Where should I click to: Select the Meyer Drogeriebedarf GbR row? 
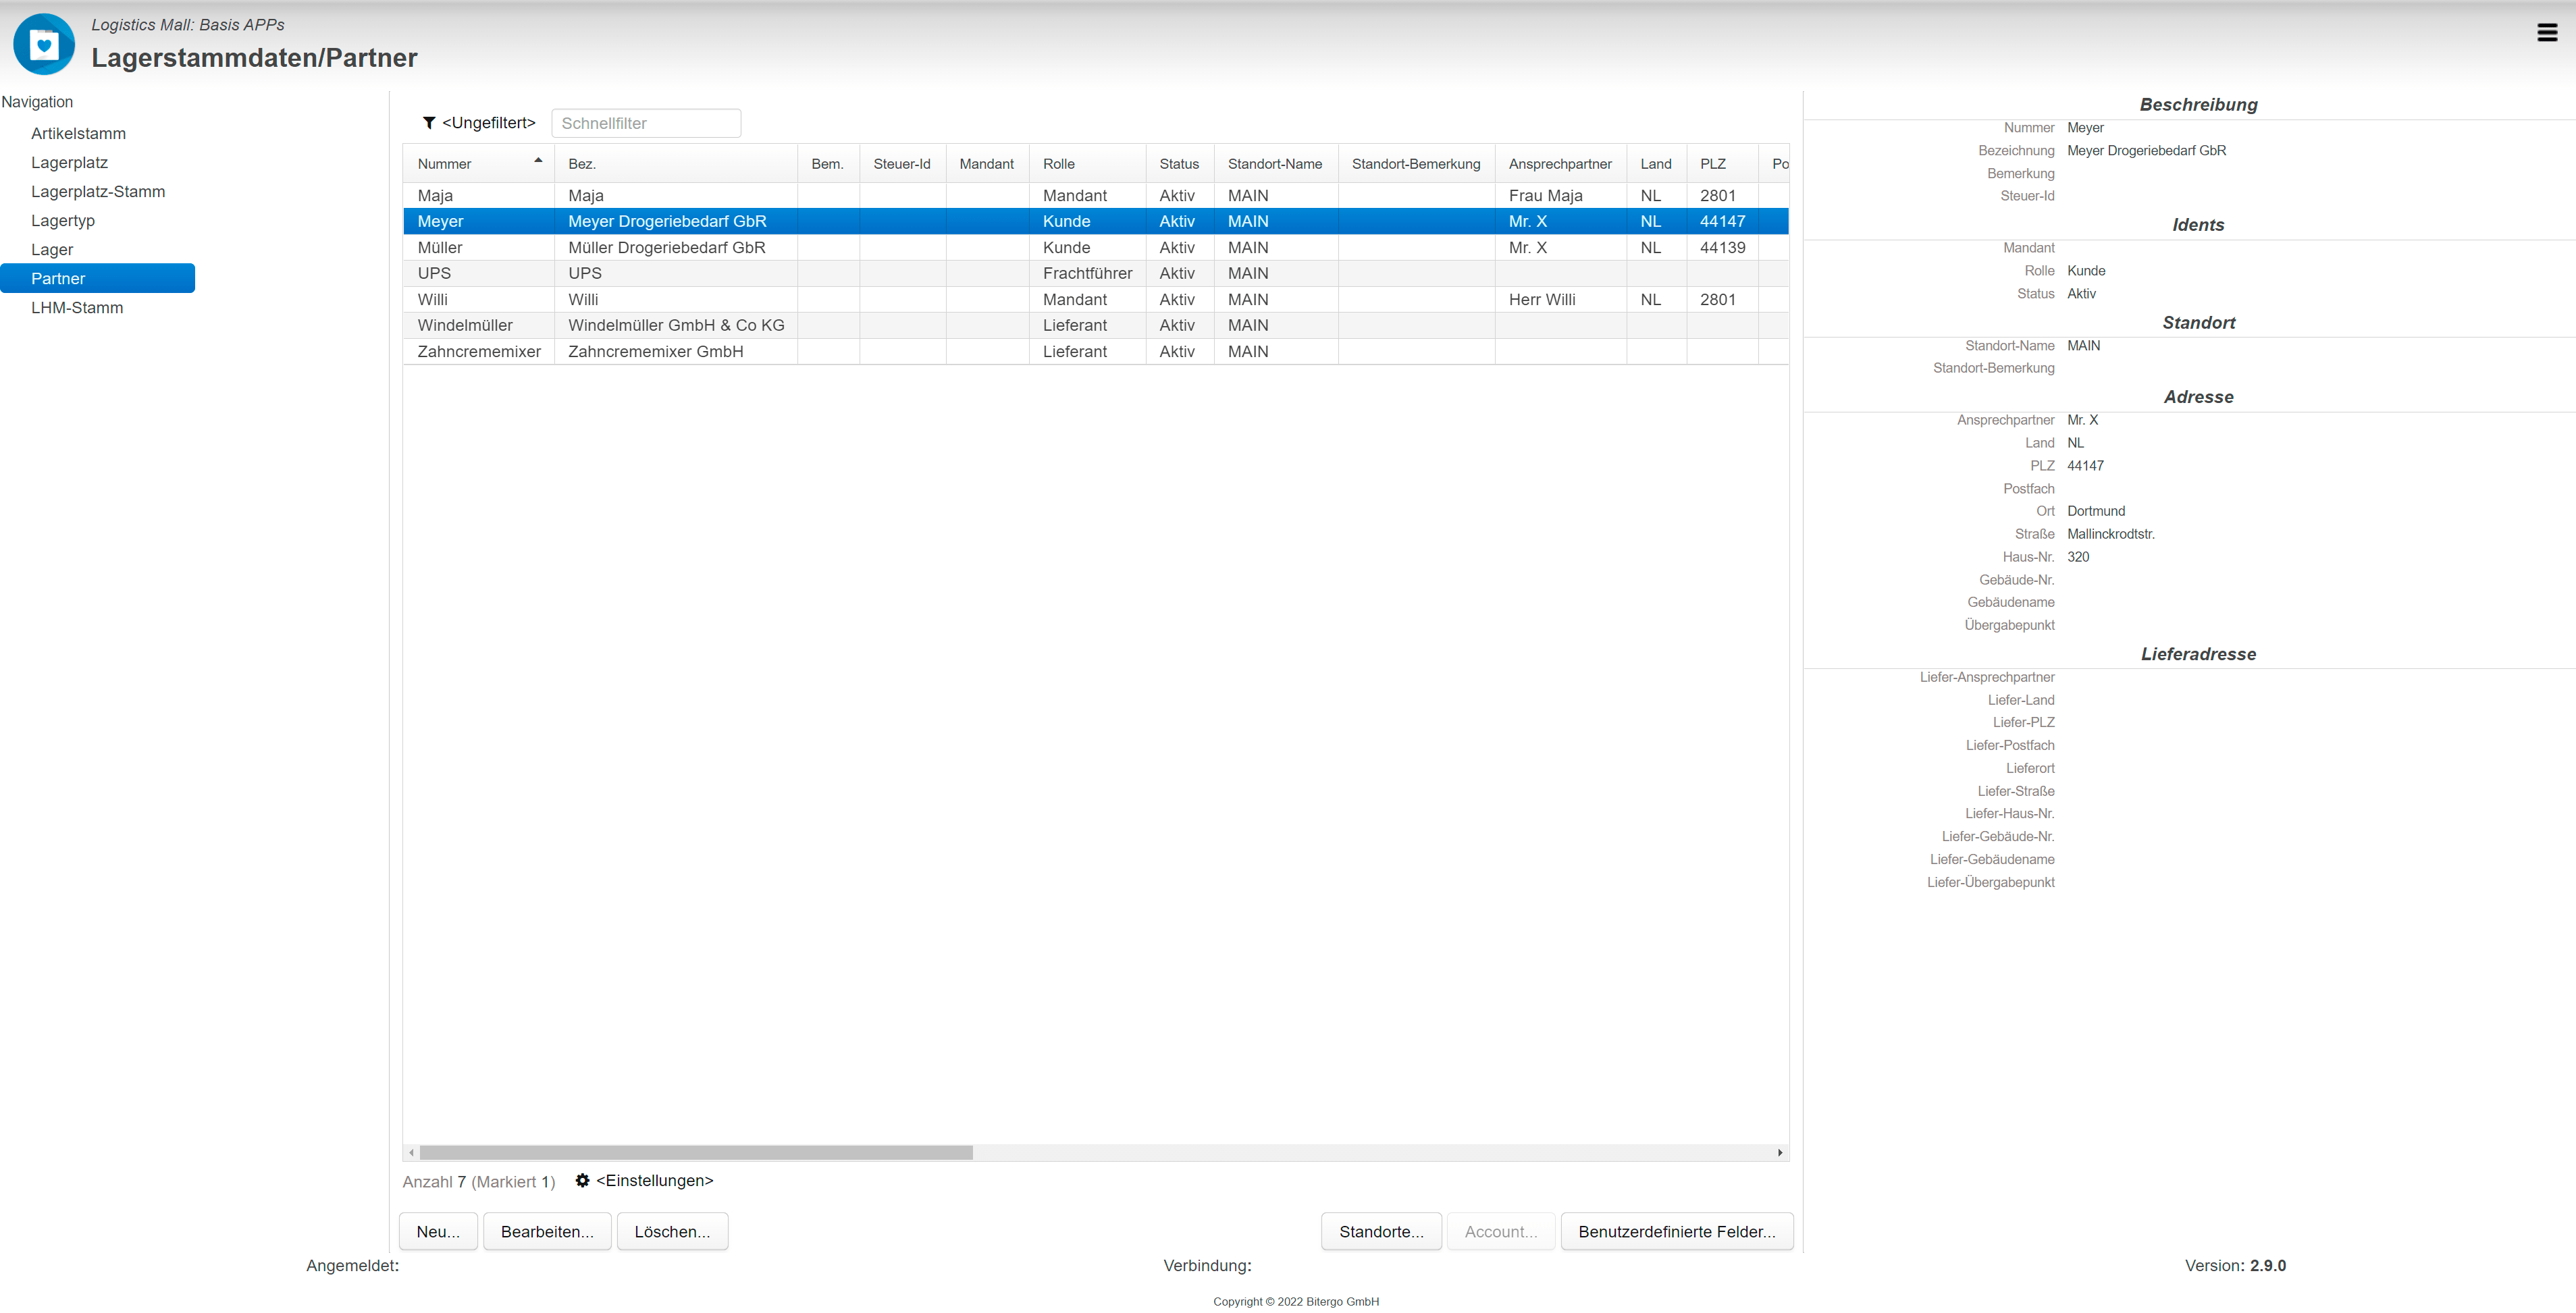pyautogui.click(x=1095, y=221)
